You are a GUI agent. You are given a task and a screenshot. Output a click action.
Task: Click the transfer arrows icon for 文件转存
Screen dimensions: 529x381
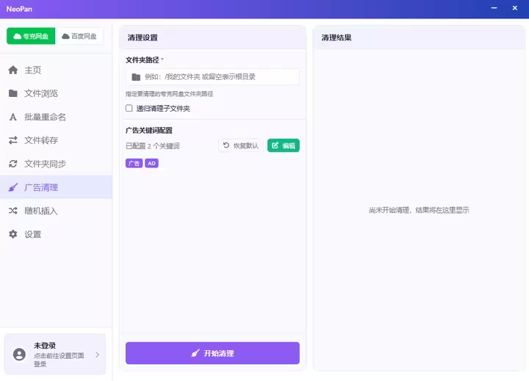[13, 141]
